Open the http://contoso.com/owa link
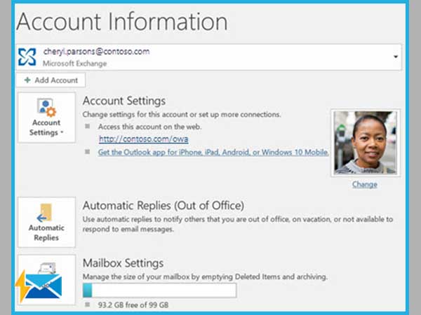 pyautogui.click(x=144, y=139)
